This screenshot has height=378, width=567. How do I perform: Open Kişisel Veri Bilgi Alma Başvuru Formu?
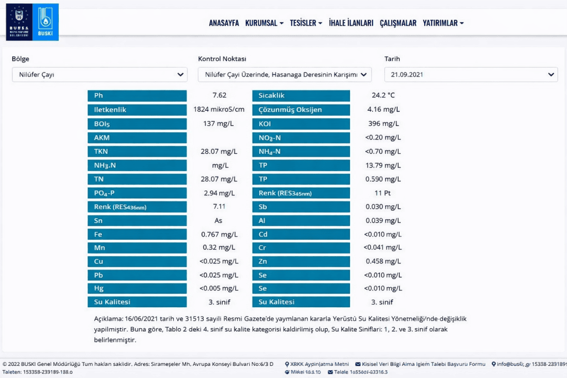[424, 364]
